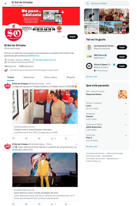Image resolution: width=137 pixels, height=206 pixels.
Task: Follow the NBC Diario account
Action: (122, 57)
